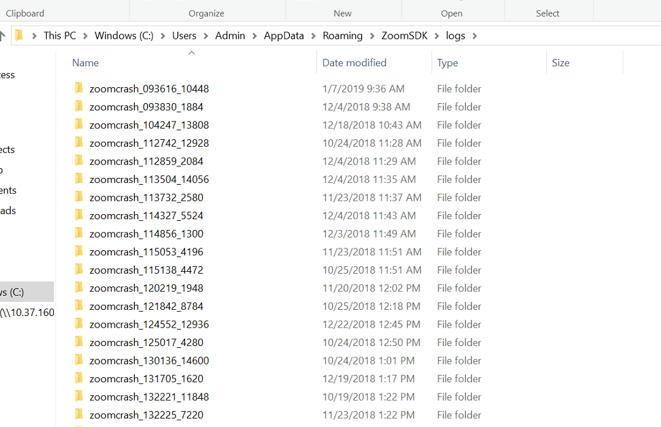The width and height of the screenshot is (661, 427).
Task: Click folder icon of zoomcrash_132221_11848
Action: tap(79, 396)
